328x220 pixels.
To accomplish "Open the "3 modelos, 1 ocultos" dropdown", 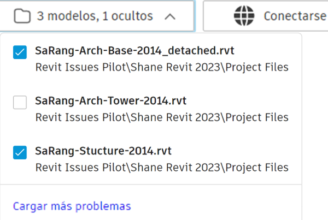I will (x=96, y=16).
